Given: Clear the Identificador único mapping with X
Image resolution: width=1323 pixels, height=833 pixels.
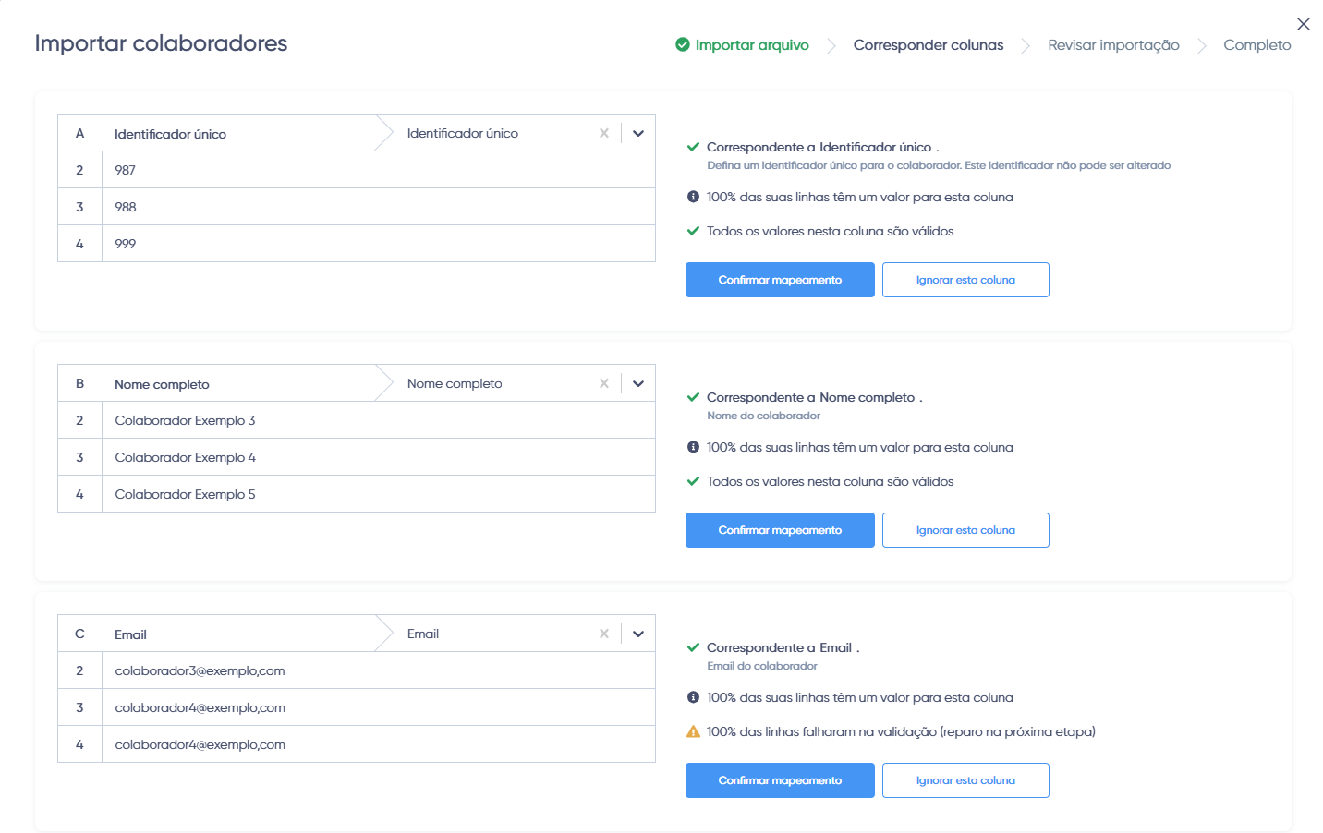Looking at the screenshot, I should 604,133.
